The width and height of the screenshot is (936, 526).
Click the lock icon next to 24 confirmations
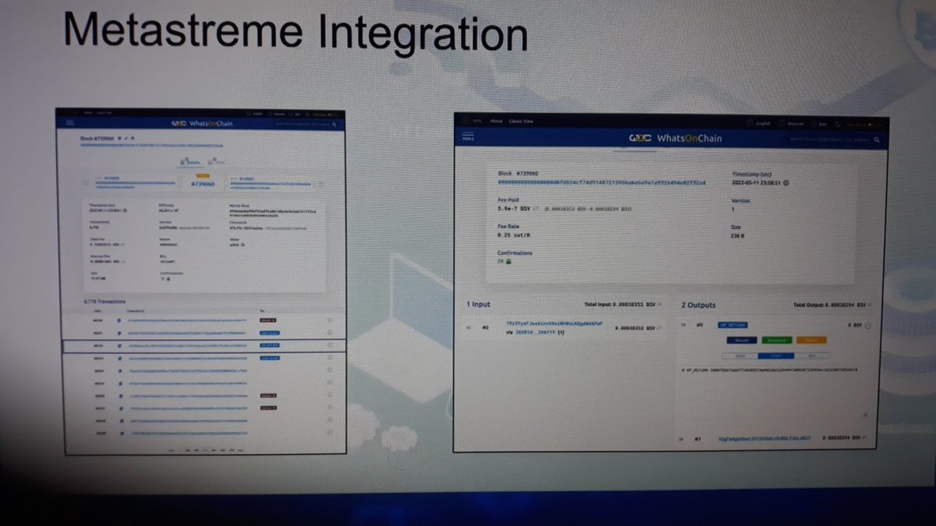click(509, 262)
